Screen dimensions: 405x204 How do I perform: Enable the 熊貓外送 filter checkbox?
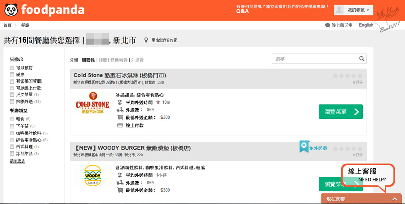click(x=12, y=101)
